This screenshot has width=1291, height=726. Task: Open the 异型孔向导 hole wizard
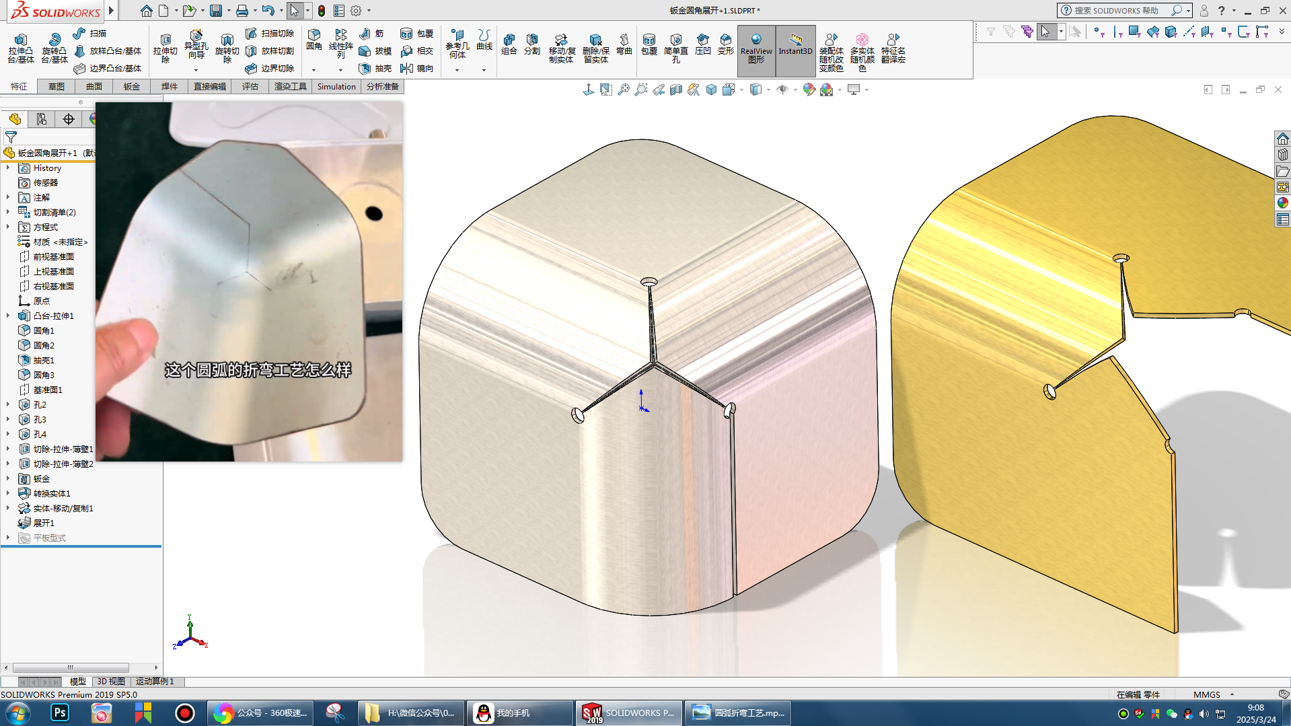tap(196, 44)
